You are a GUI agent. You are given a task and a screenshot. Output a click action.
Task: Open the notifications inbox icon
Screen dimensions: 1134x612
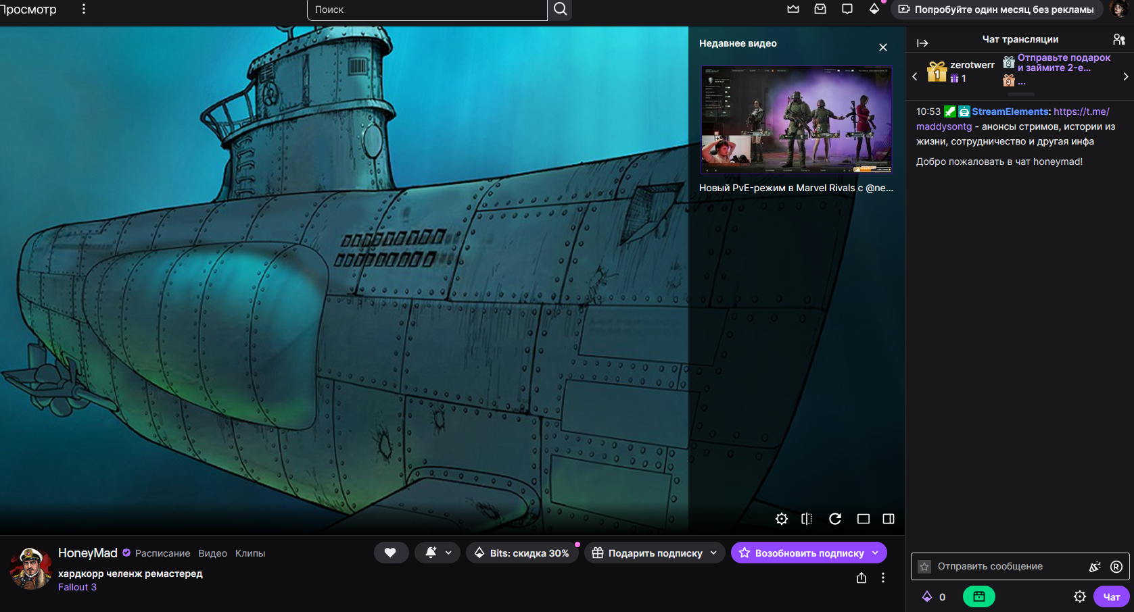point(820,9)
